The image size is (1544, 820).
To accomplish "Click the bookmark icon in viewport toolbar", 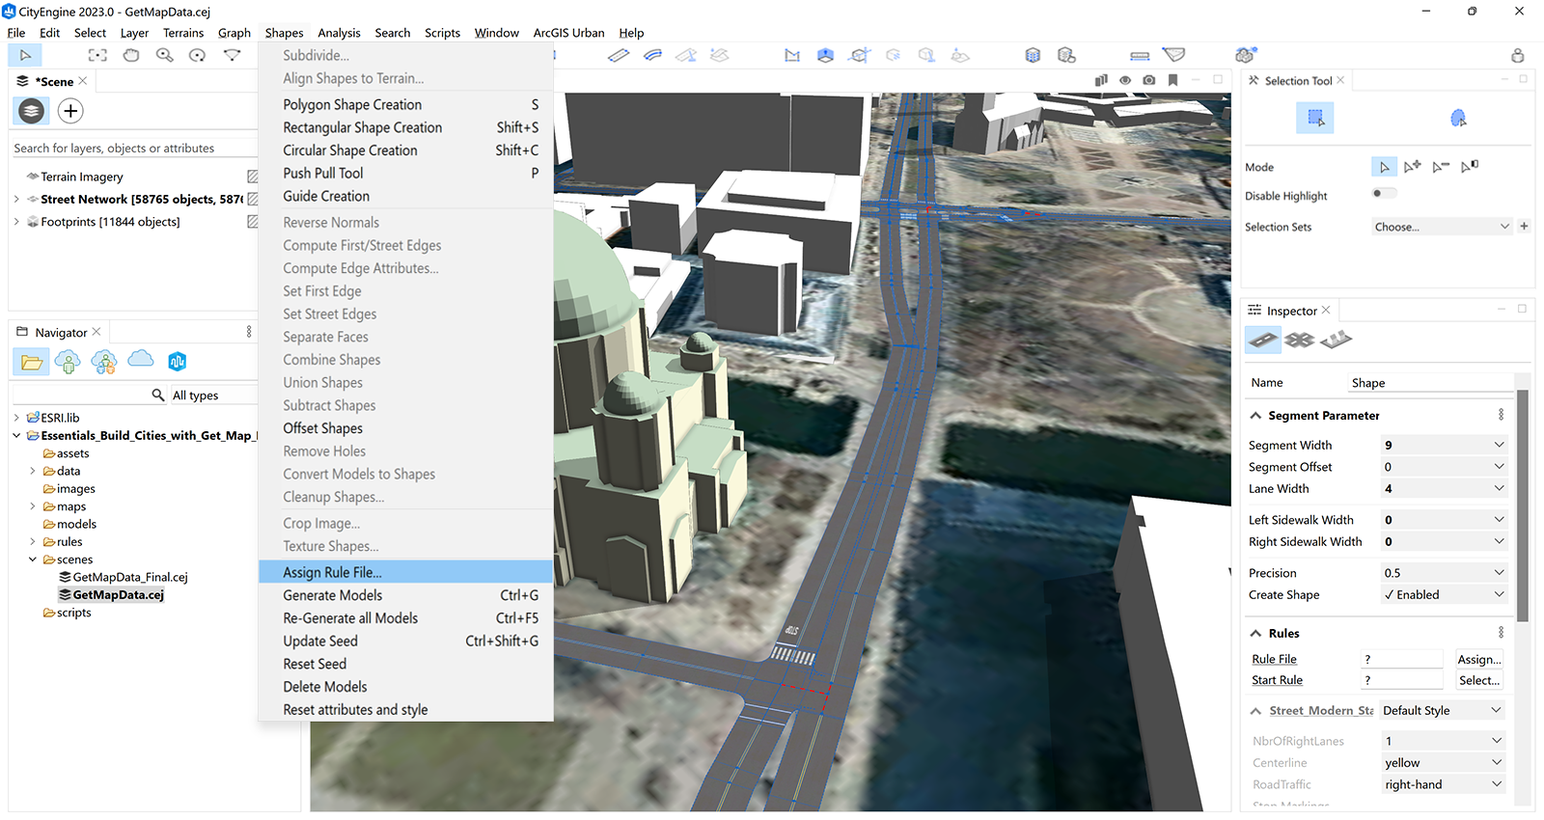I will coord(1172,80).
